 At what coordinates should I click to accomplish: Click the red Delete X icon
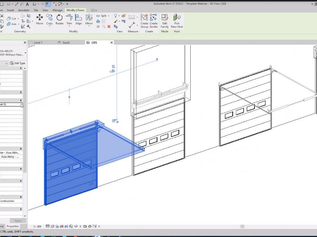coord(109,27)
